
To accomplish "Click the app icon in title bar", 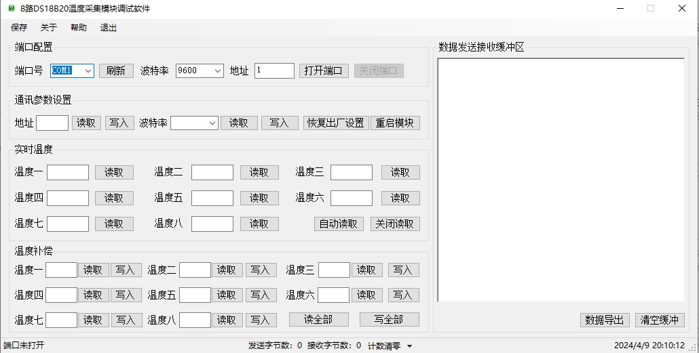I will (11, 9).
